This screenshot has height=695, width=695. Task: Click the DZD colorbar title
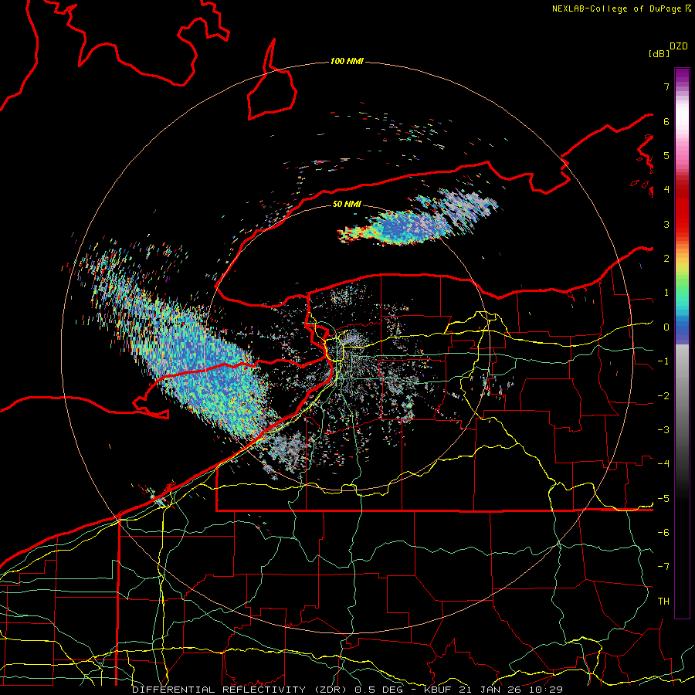[679, 46]
